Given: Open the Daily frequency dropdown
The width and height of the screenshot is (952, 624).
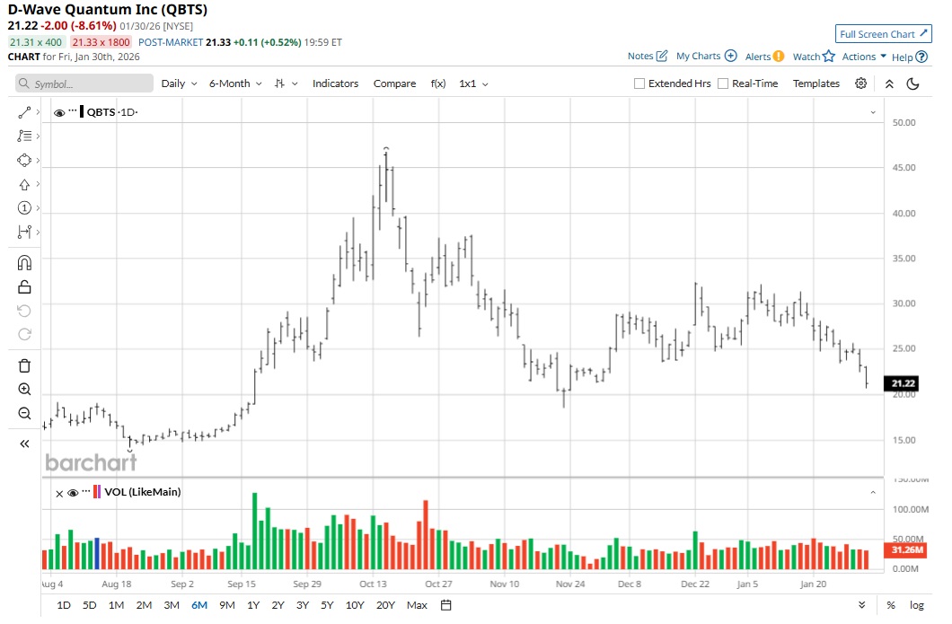Looking at the screenshot, I should (x=179, y=83).
